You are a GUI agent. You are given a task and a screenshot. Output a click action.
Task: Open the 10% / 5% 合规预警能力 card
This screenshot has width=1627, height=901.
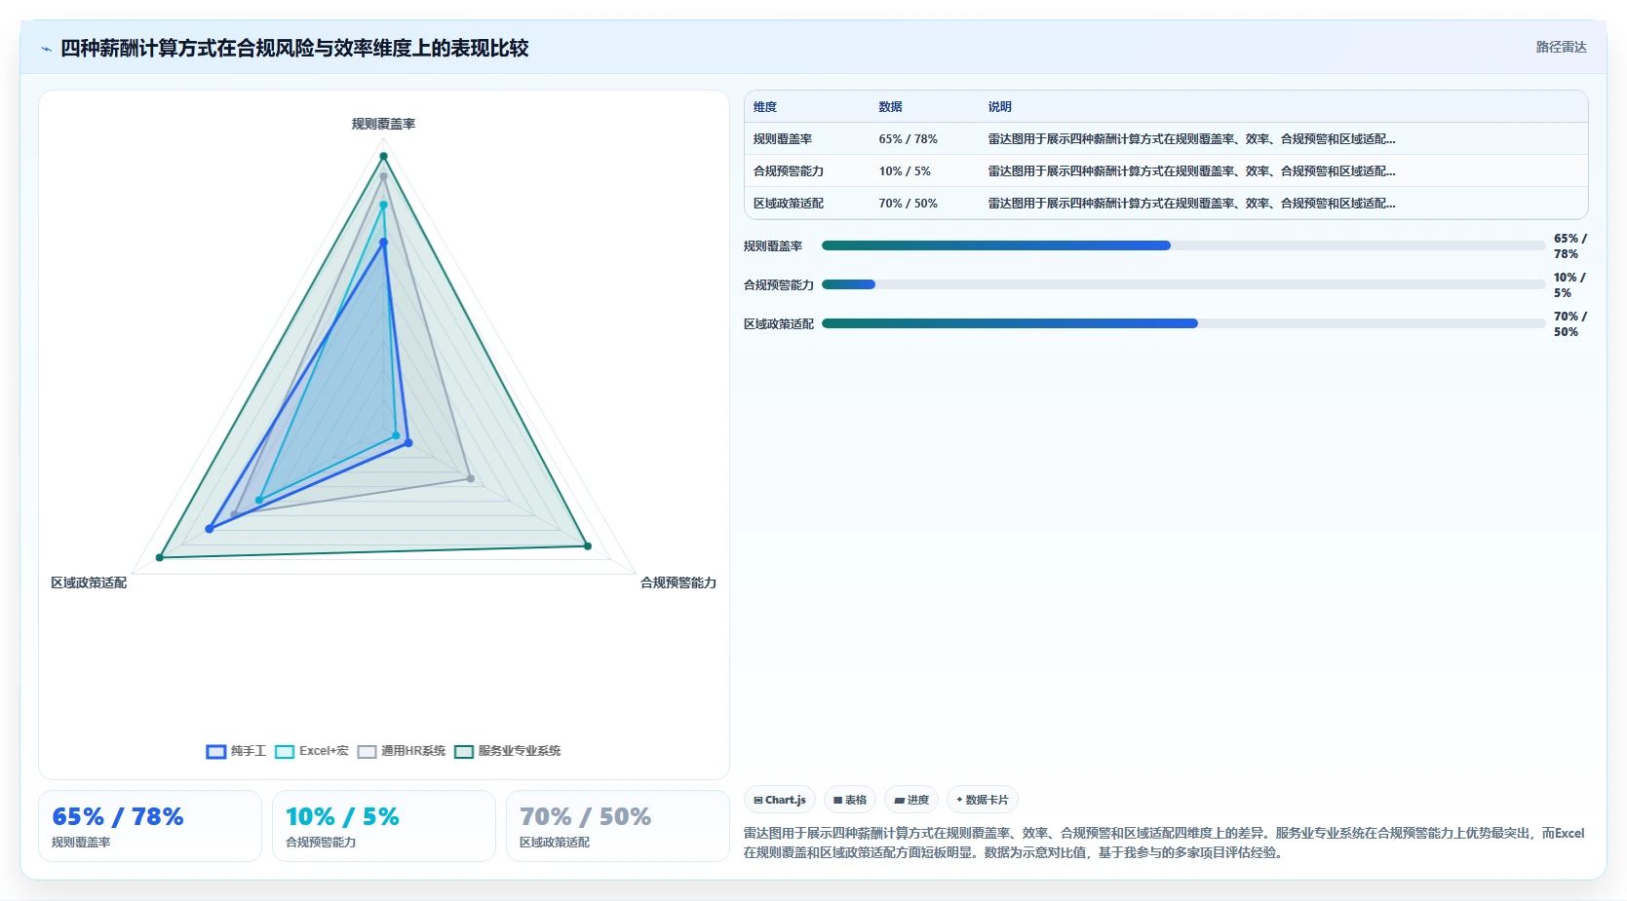click(384, 826)
